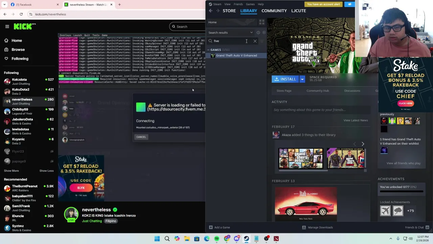The height and width of the screenshot is (244, 433).
Task: Open Friends & Chat in Steam
Action: (x=417, y=227)
